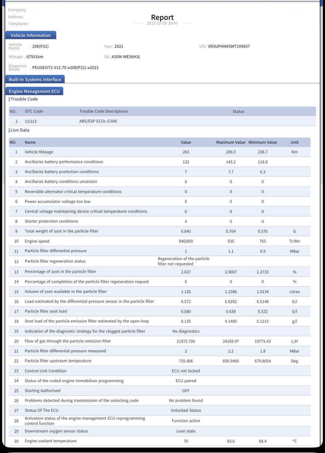Click Ancillaries battery performance conditions row

tap(159, 162)
